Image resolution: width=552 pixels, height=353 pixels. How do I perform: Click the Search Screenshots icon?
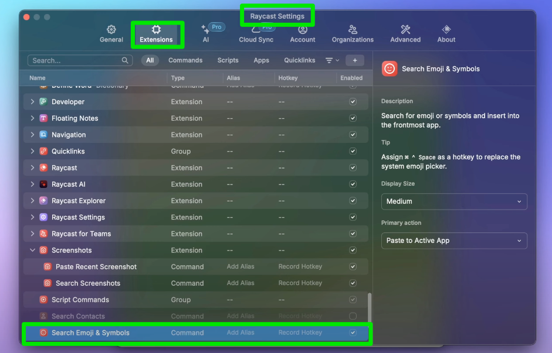coord(48,283)
